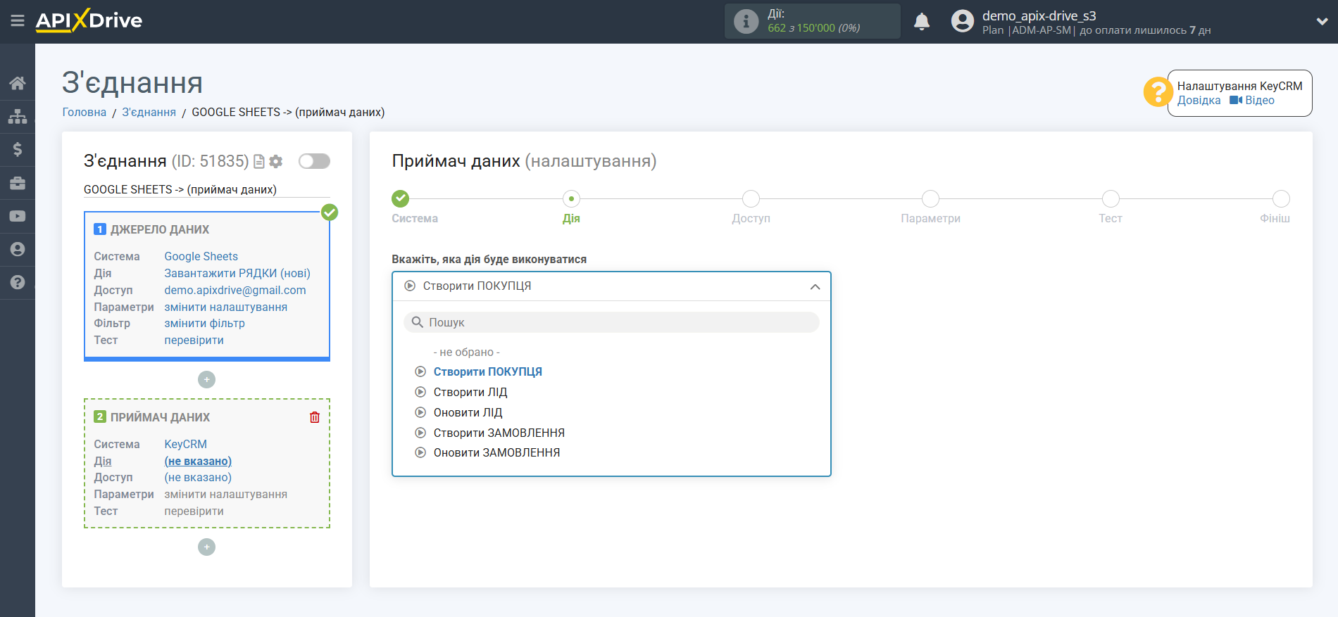Click receiver Дія (не вказано) link

[198, 461]
